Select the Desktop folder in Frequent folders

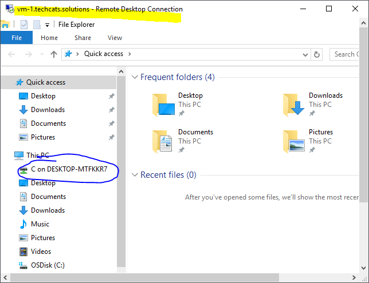pyautogui.click(x=178, y=104)
